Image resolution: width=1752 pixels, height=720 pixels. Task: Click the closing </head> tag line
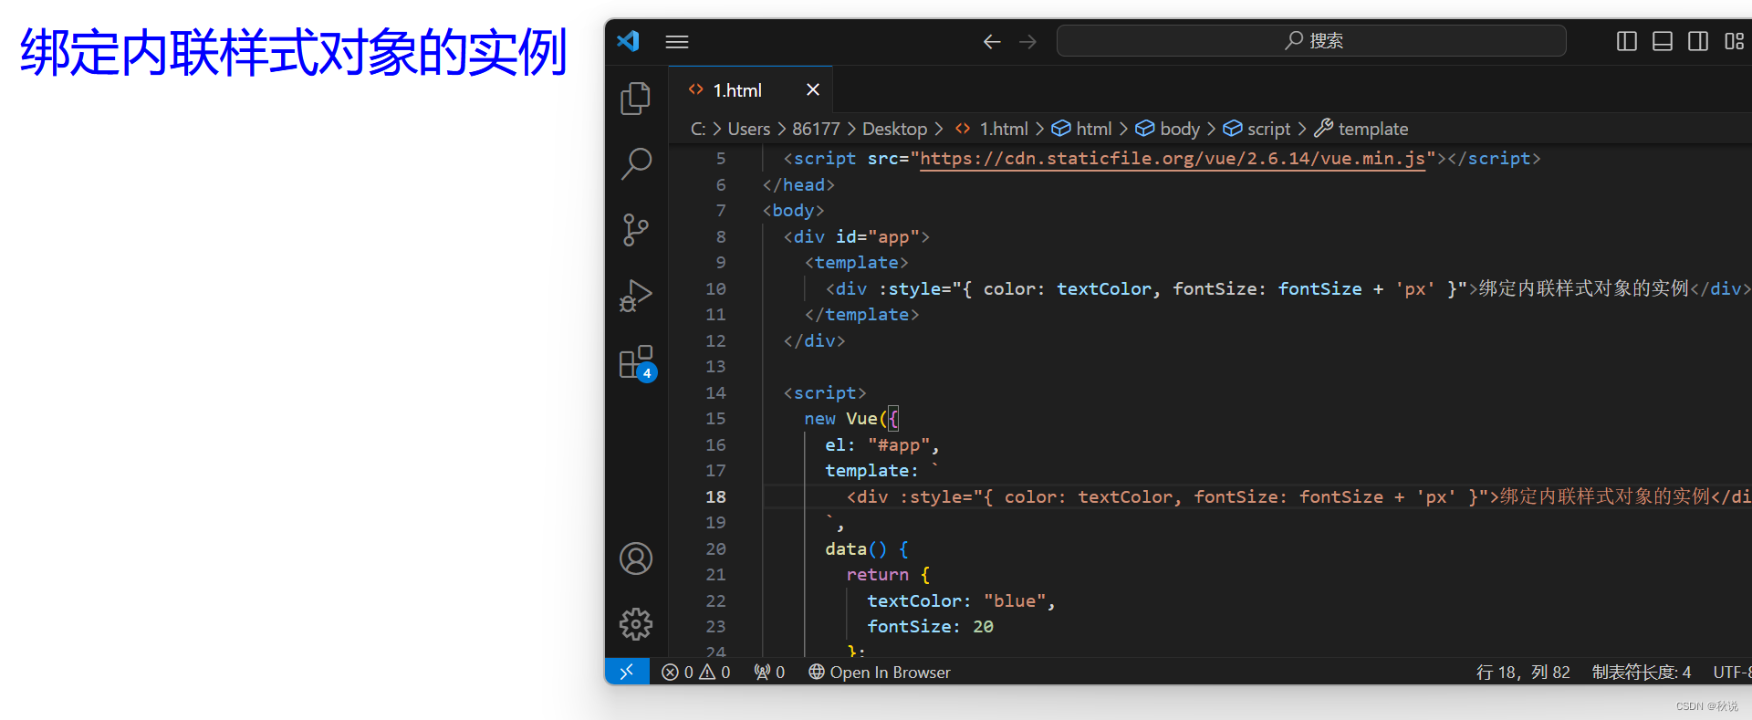(798, 185)
